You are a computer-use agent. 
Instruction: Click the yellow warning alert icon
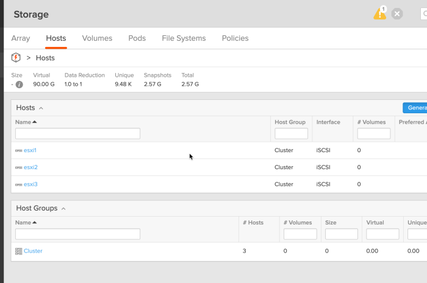click(x=380, y=13)
